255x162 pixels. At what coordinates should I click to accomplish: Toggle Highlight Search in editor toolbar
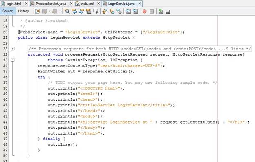pos(88,11)
